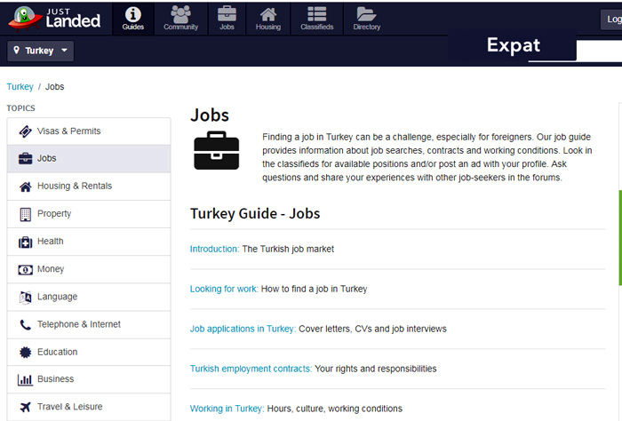Viewport: 622px width, 421px height.
Task: Click the search input field near Expat
Action: point(599,51)
